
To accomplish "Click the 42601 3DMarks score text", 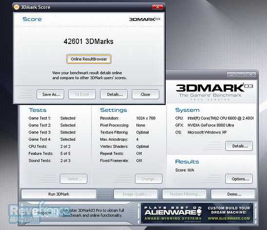I will 89,42.
